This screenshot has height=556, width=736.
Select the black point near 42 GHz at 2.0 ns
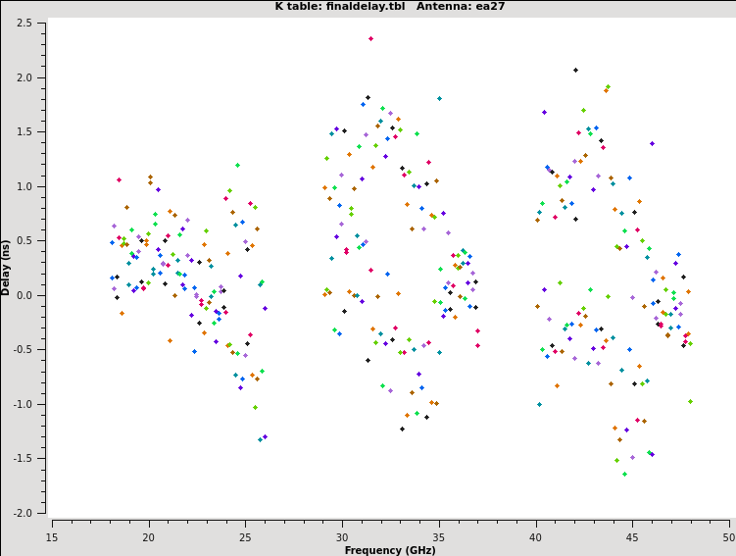pyautogui.click(x=575, y=70)
